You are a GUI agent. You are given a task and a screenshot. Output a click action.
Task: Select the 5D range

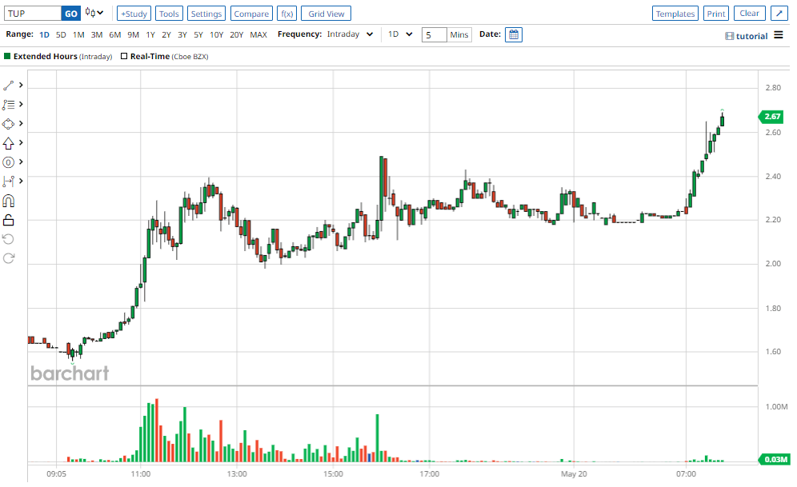click(61, 34)
